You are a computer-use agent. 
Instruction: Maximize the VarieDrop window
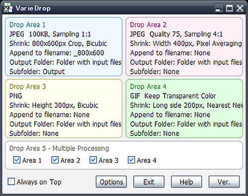pos(229,8)
